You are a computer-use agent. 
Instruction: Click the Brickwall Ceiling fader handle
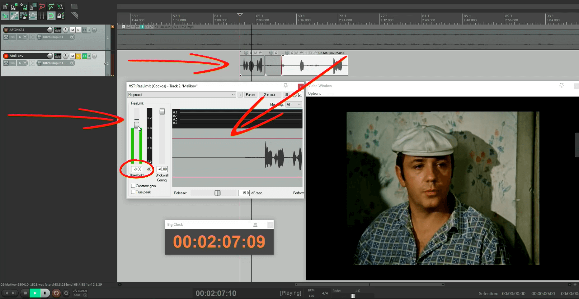coord(162,111)
